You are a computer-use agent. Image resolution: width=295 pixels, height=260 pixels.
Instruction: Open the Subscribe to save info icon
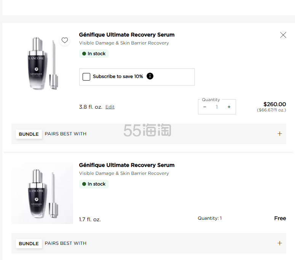[x=150, y=76]
